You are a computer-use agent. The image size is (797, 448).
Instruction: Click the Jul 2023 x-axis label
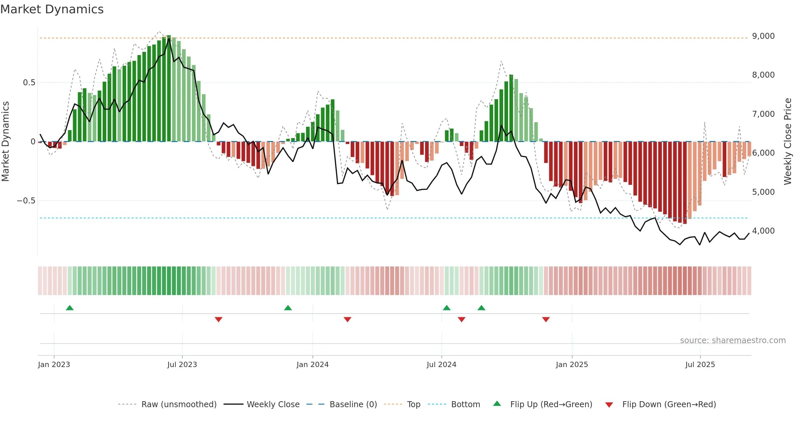point(182,364)
